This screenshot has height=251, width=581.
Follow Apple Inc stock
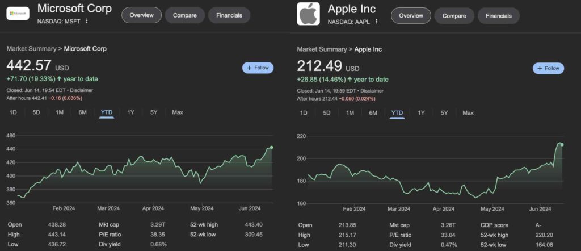548,68
